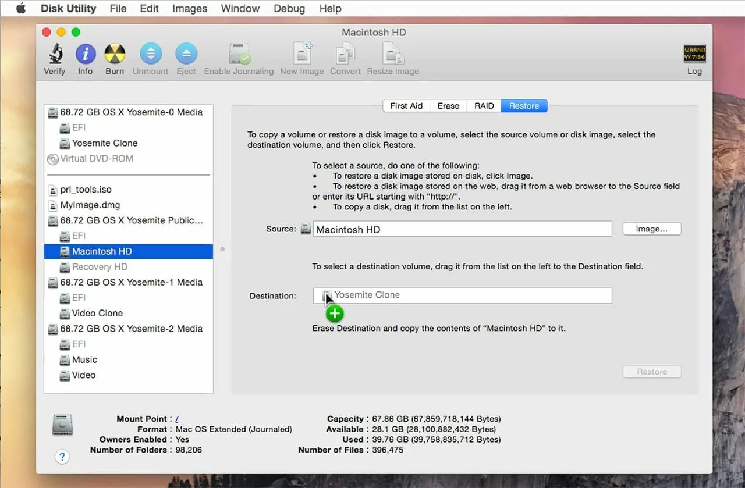The image size is (745, 488).
Task: Switch to the Erase tab
Action: 448,106
